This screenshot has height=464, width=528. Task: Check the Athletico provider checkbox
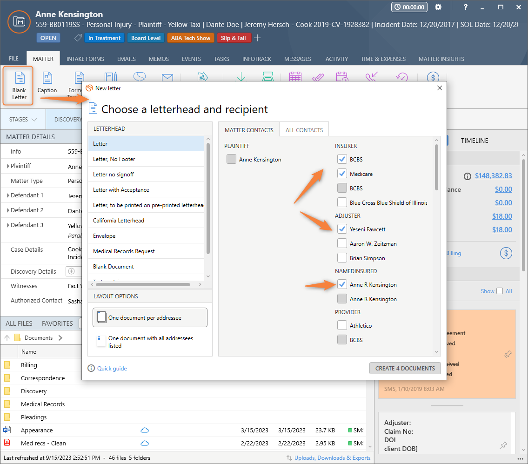pyautogui.click(x=342, y=325)
